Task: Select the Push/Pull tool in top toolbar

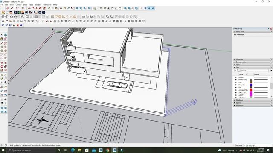Action: coord(29,8)
